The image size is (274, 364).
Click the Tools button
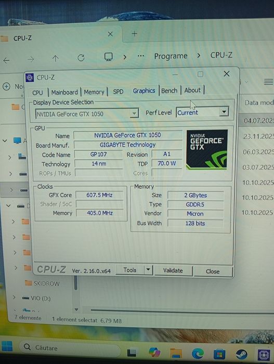point(130,270)
